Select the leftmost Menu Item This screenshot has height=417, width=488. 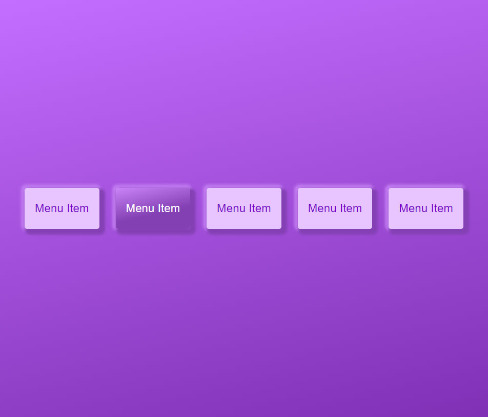[62, 209]
